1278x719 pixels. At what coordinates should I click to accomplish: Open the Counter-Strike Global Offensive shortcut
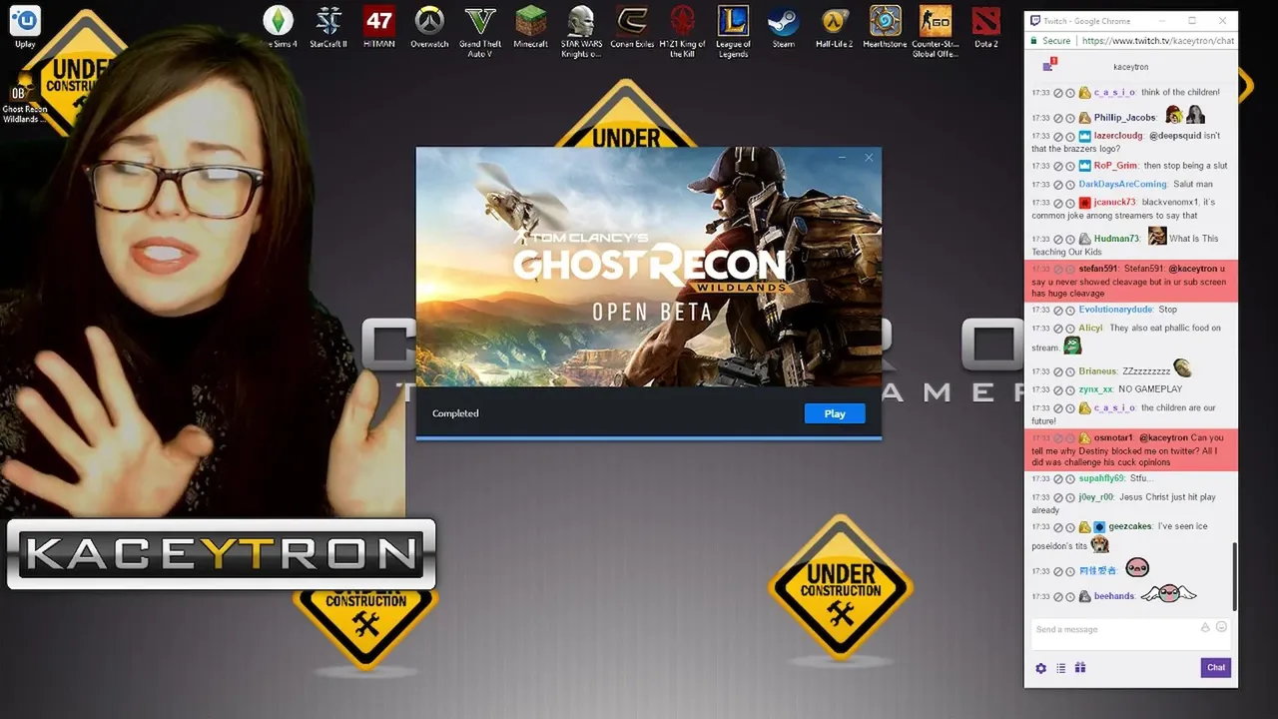tap(936, 31)
